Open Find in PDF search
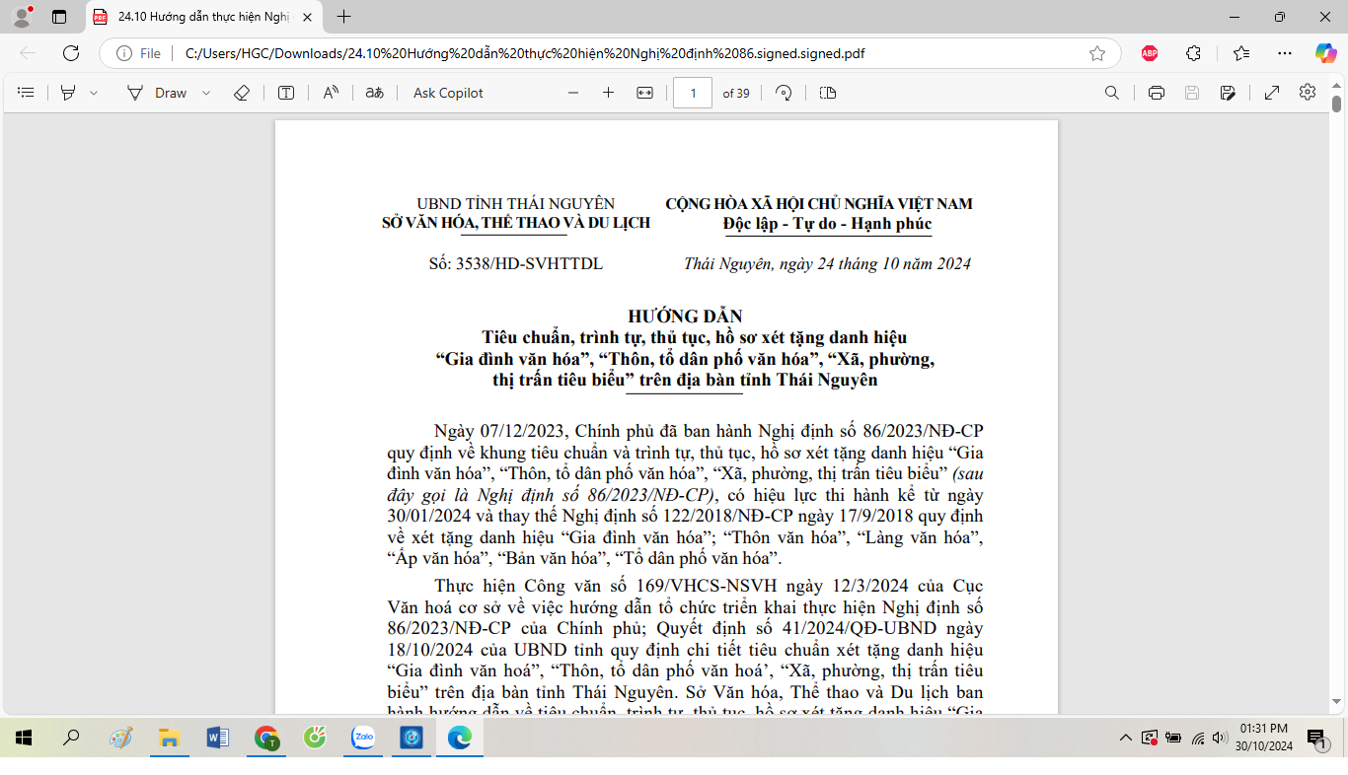Image resolution: width=1348 pixels, height=775 pixels. [x=1112, y=93]
